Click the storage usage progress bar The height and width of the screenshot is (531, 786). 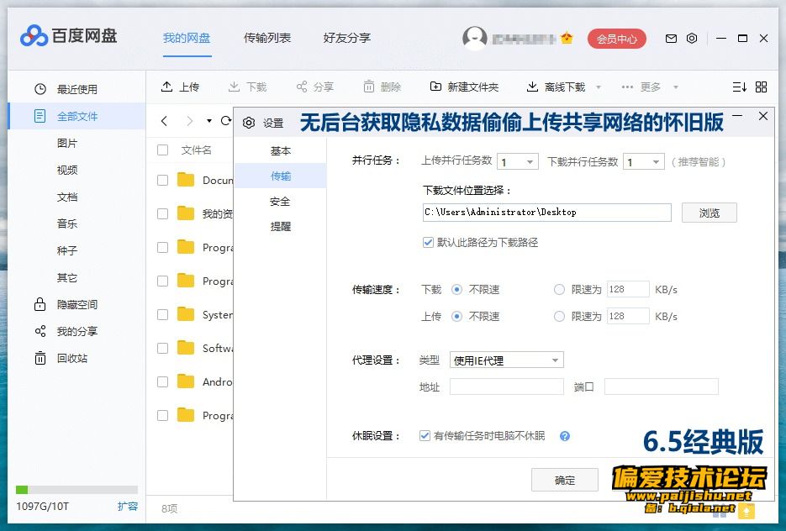click(76, 490)
